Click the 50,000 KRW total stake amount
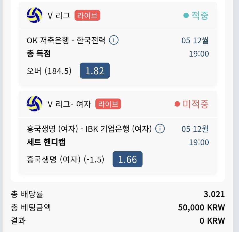The image size is (239, 232). pyautogui.click(x=202, y=207)
